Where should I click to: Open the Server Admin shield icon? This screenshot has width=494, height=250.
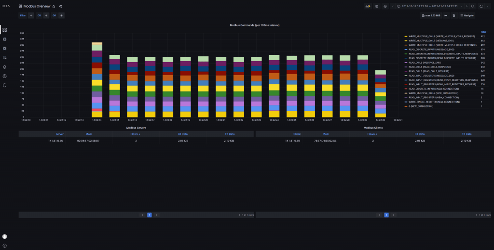5,85
